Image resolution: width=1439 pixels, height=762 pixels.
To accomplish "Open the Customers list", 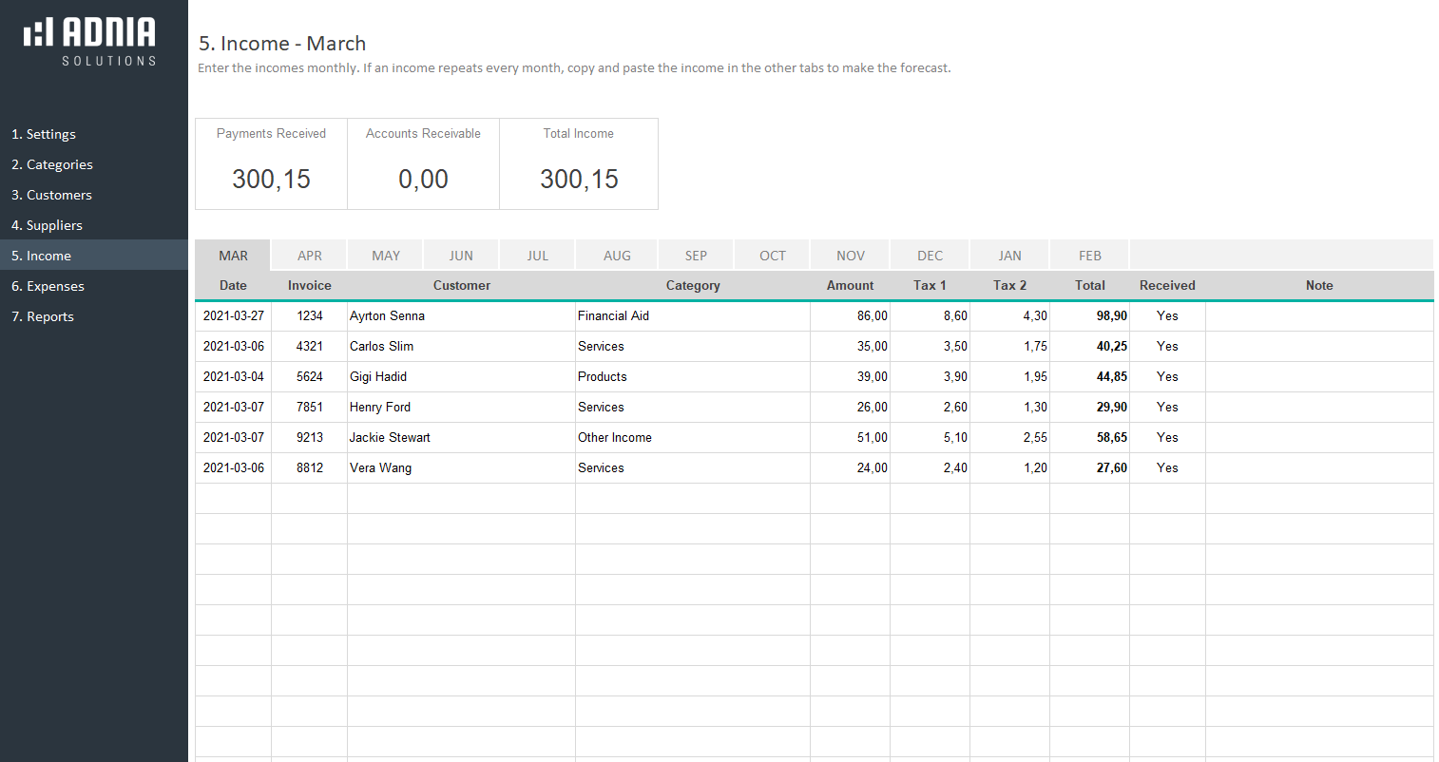I will tap(51, 195).
